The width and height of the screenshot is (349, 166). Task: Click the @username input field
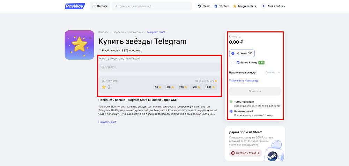[x=159, y=67]
